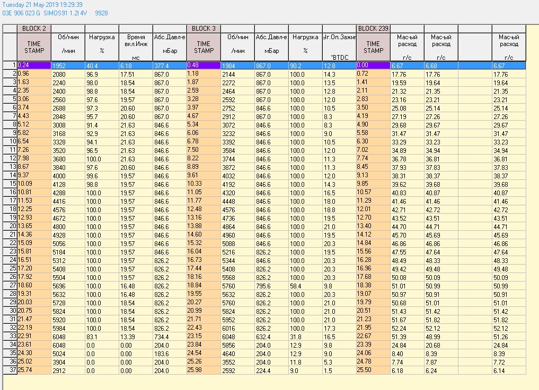The height and width of the screenshot is (390, 539).
Task: Select the cell containing 795.6
Action: [271, 286]
